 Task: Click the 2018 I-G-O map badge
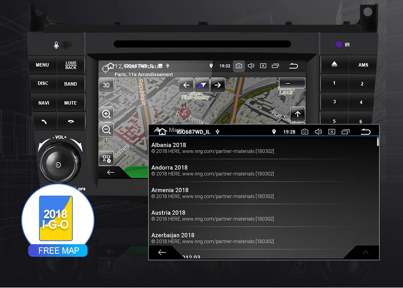tap(56, 218)
